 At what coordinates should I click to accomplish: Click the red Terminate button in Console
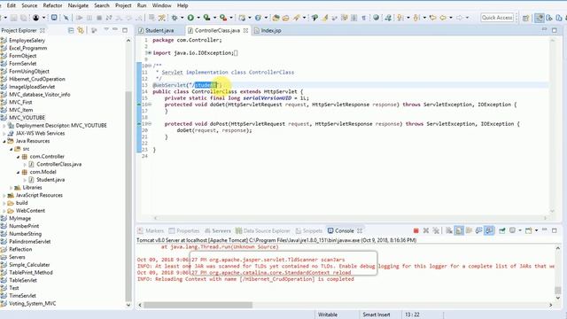[416, 230]
